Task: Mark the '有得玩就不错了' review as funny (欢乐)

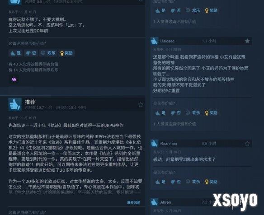Action: [x=48, y=53]
